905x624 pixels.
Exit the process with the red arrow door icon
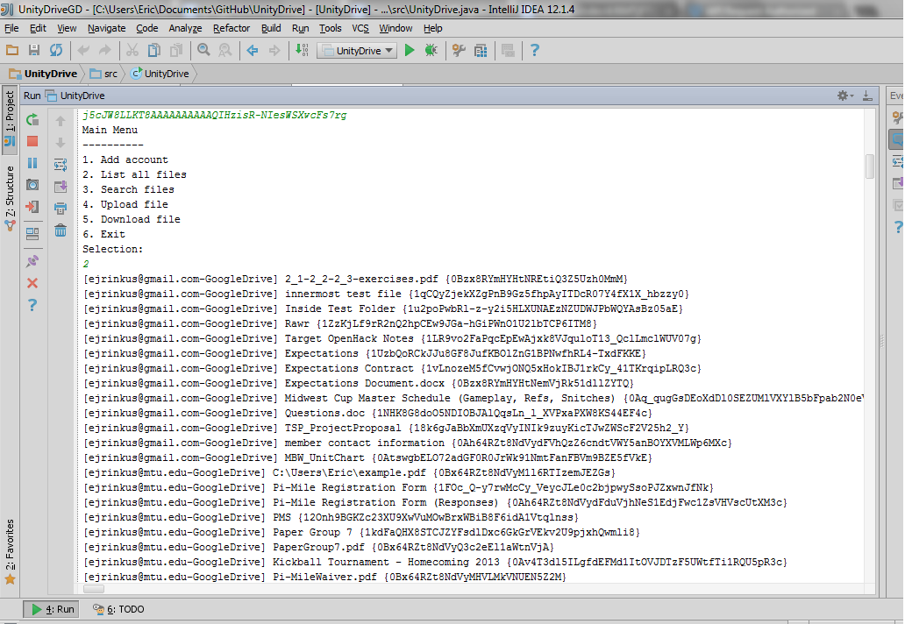point(32,207)
